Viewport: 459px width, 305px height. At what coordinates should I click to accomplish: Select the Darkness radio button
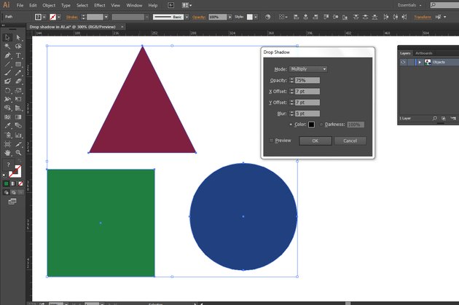click(x=321, y=124)
